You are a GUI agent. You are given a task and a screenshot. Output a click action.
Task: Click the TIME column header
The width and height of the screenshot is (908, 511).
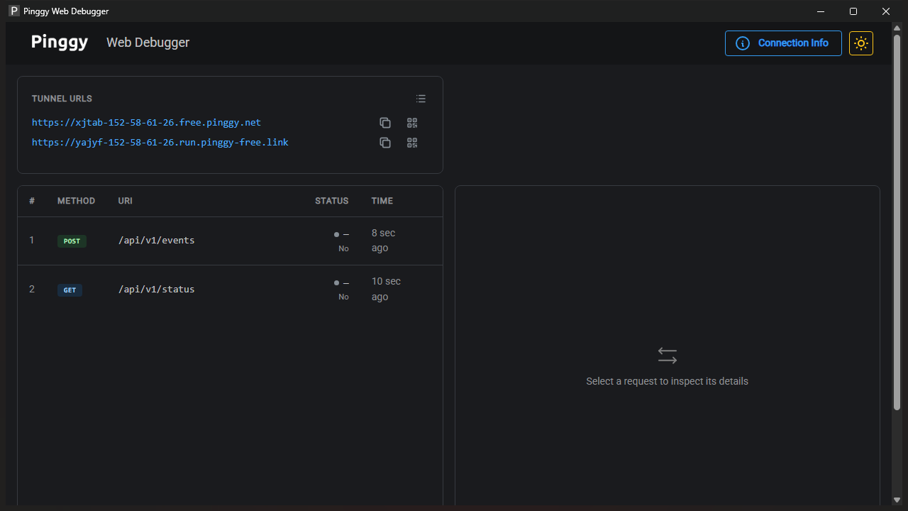[382, 201]
